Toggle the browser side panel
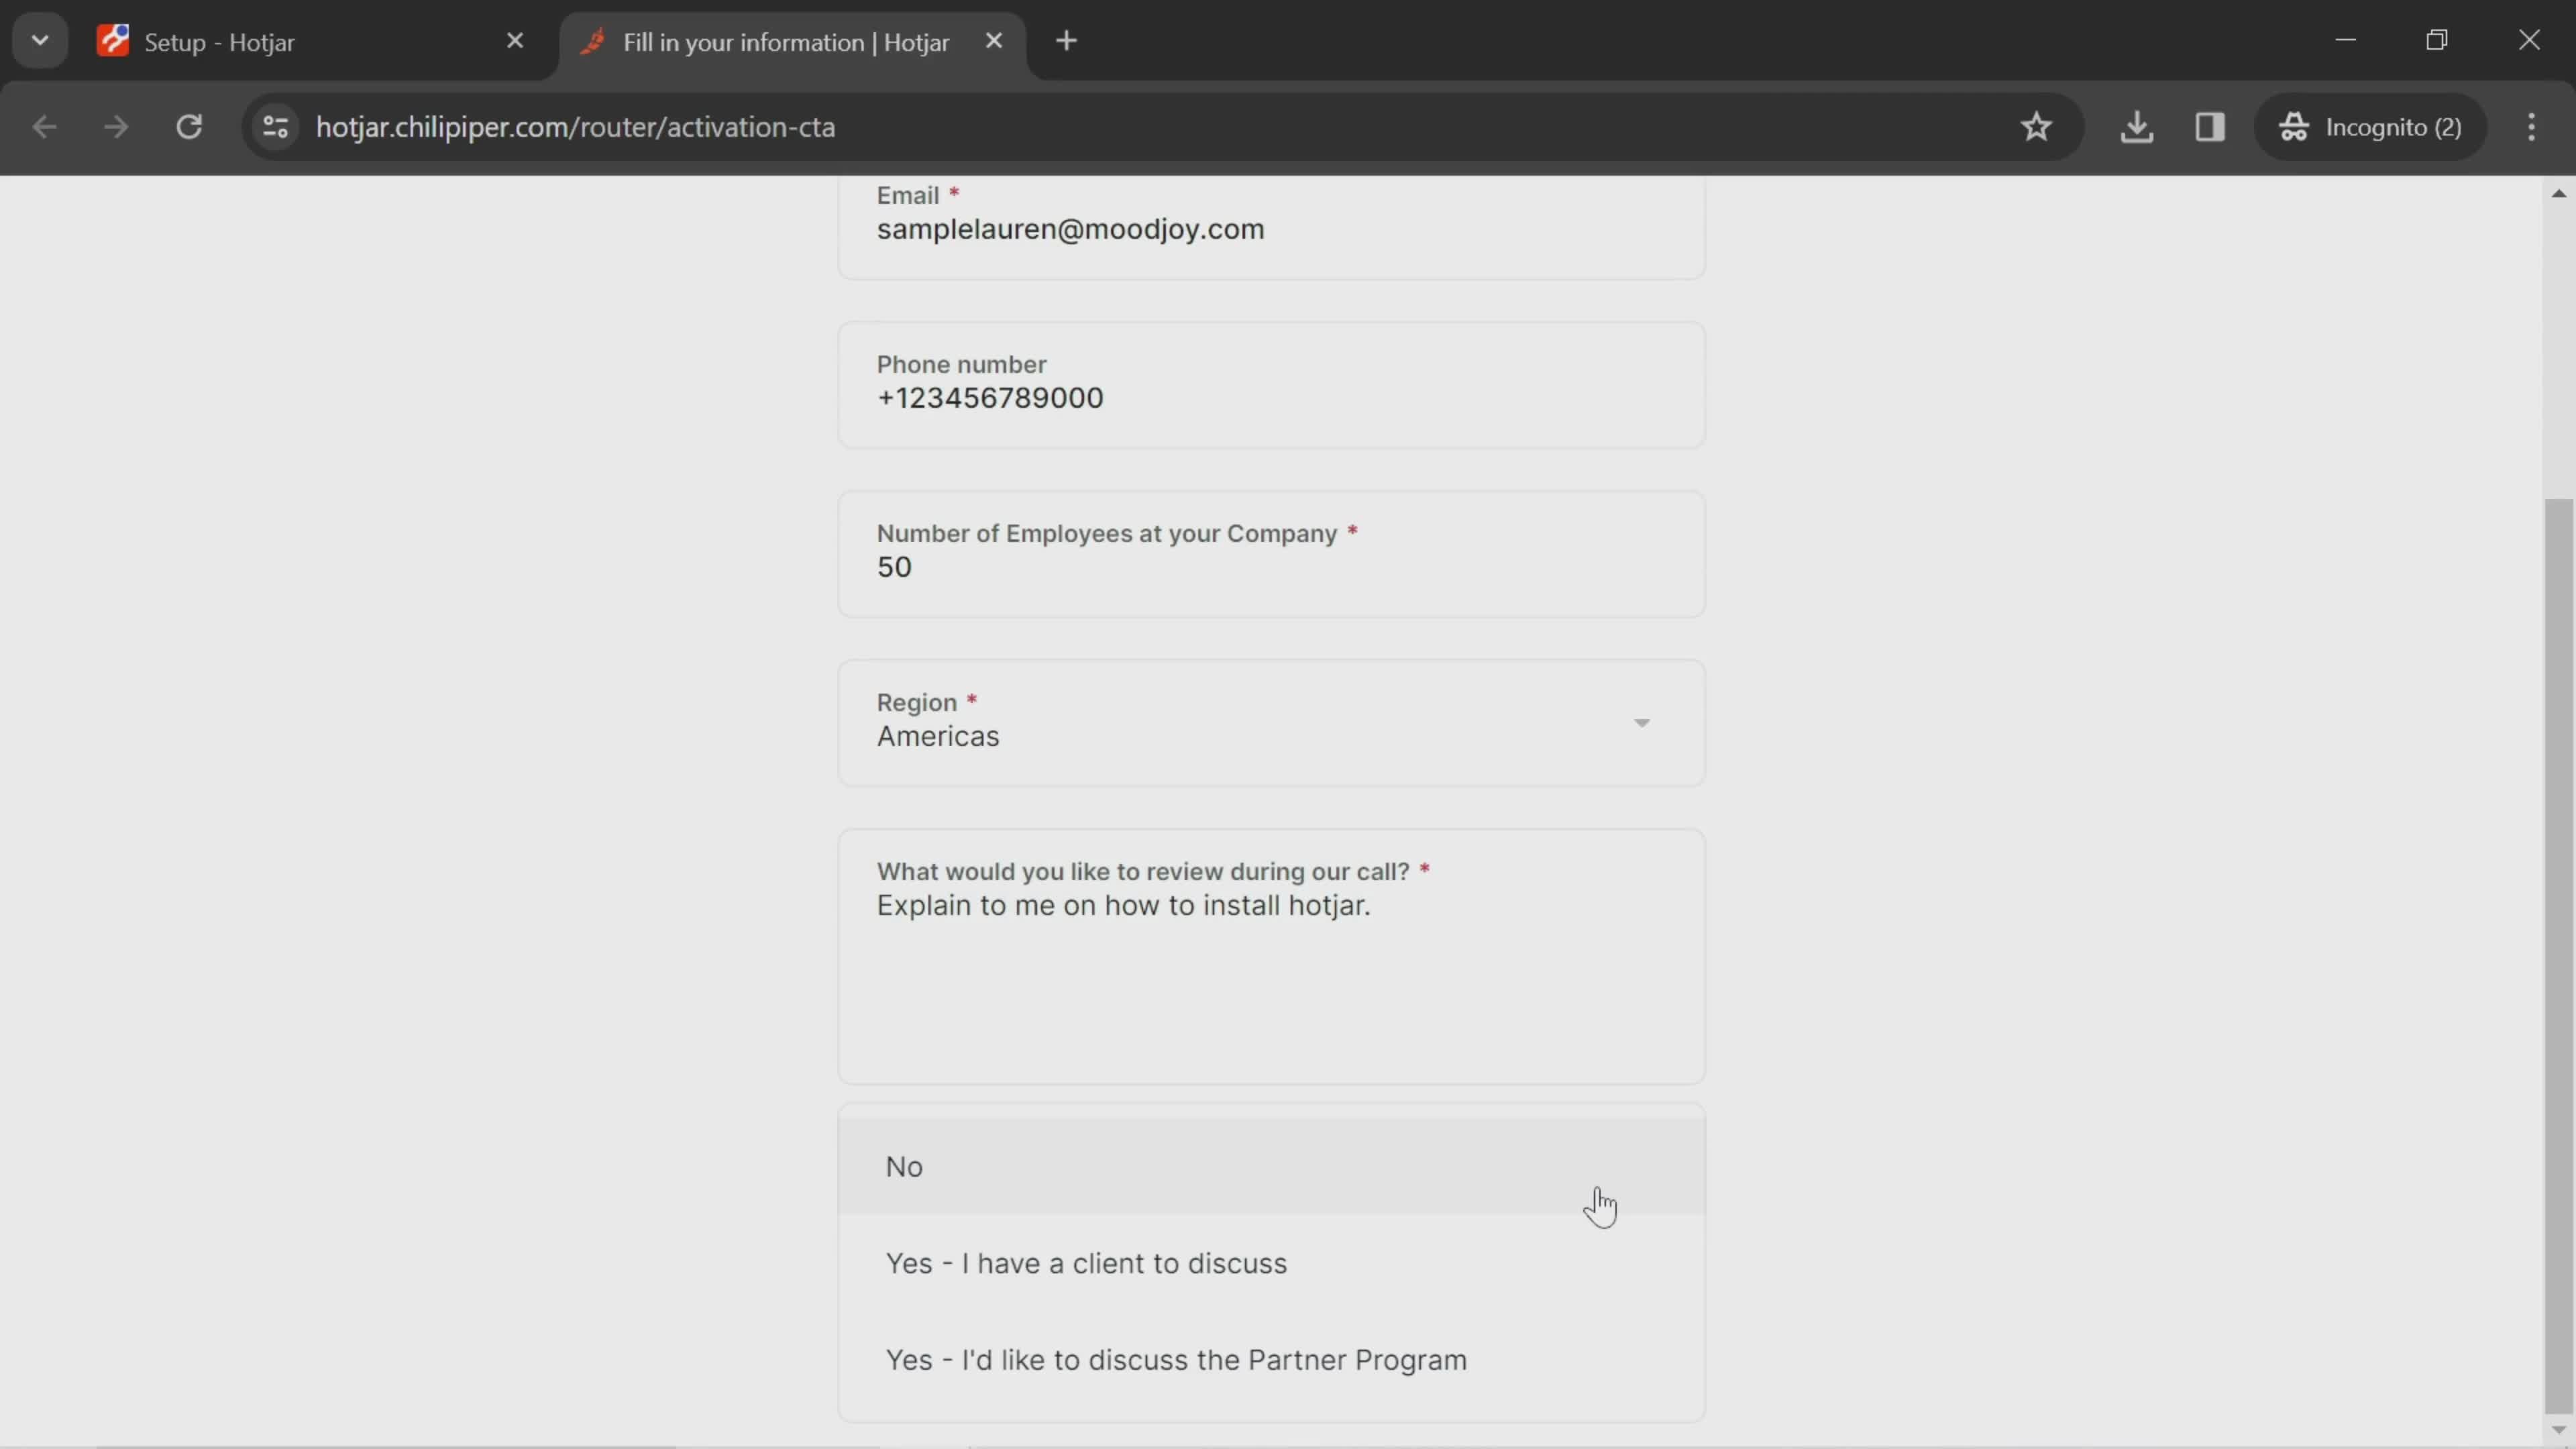 pyautogui.click(x=2210, y=127)
